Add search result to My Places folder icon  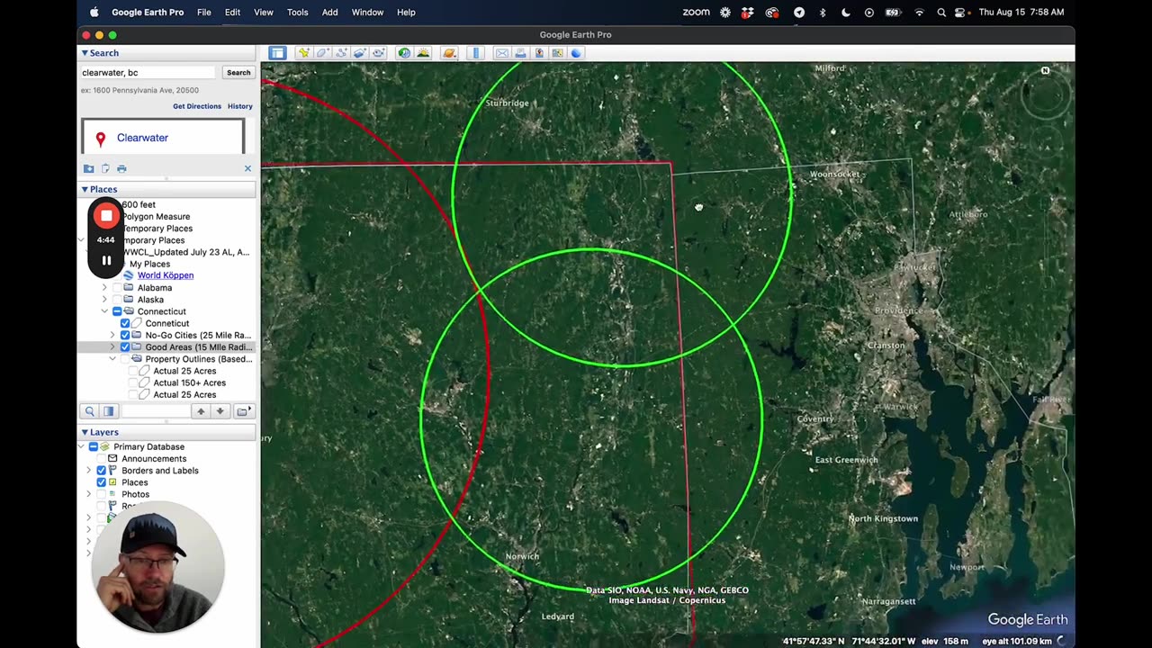point(88,168)
